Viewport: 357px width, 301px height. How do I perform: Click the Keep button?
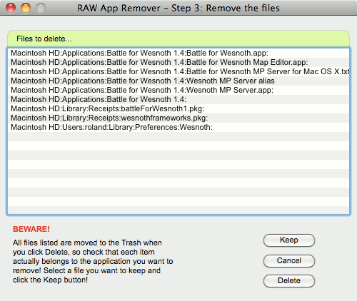[289, 240]
